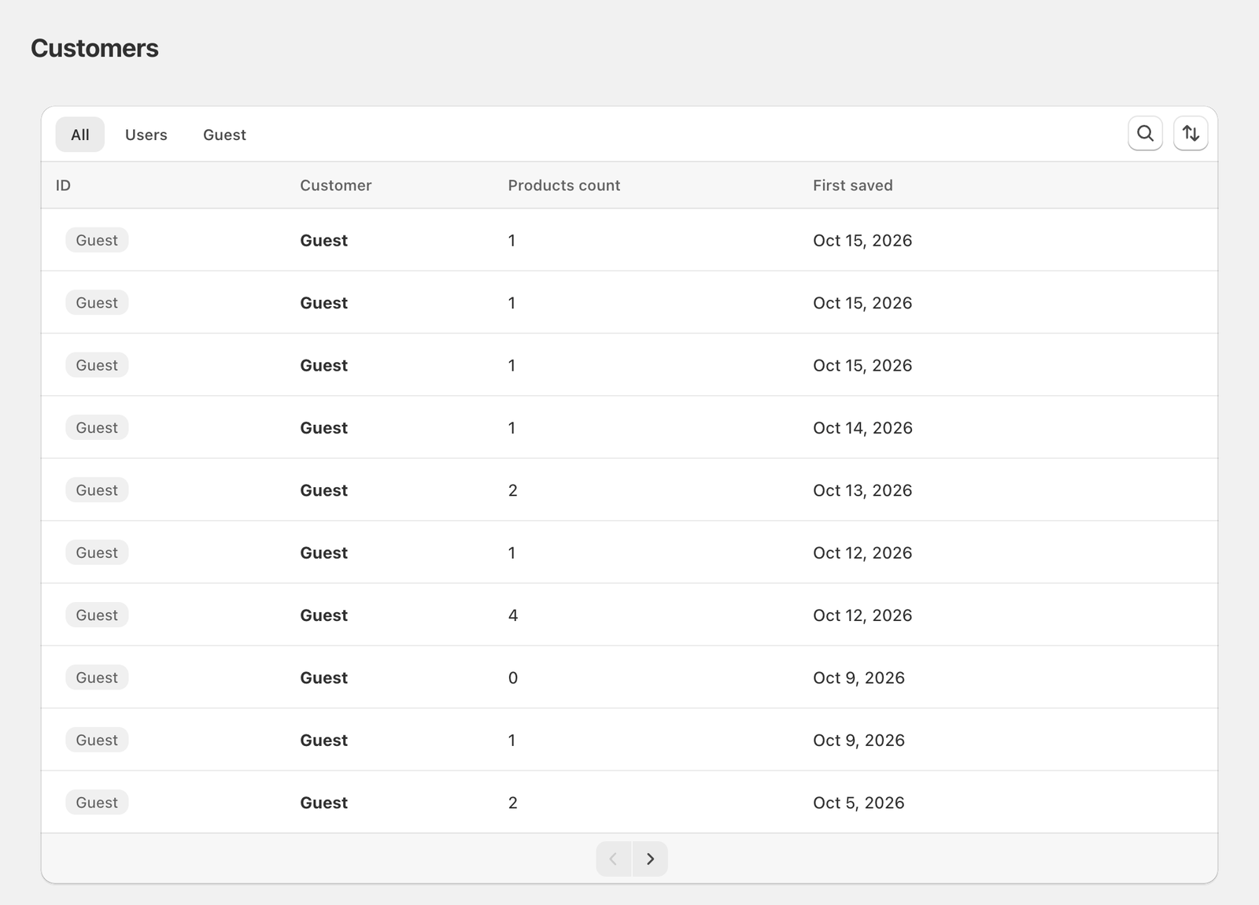The height and width of the screenshot is (905, 1259).
Task: Click Guest badge in Oct 14 row
Action: point(97,427)
